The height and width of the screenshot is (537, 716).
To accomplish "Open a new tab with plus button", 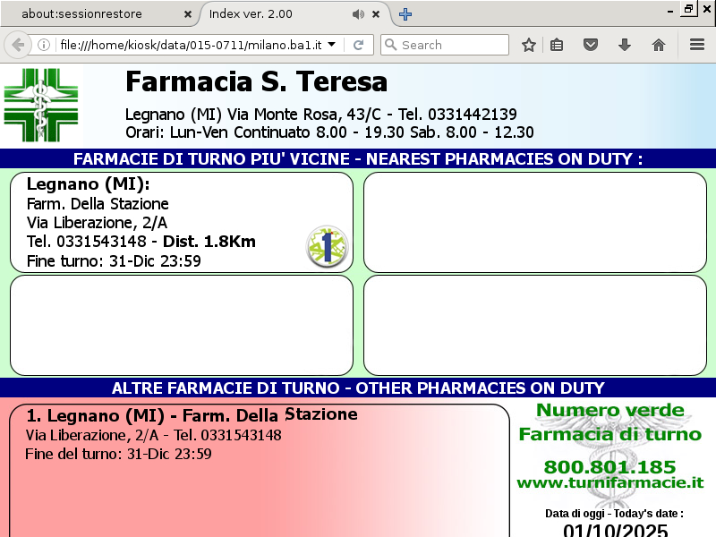I will [x=405, y=14].
